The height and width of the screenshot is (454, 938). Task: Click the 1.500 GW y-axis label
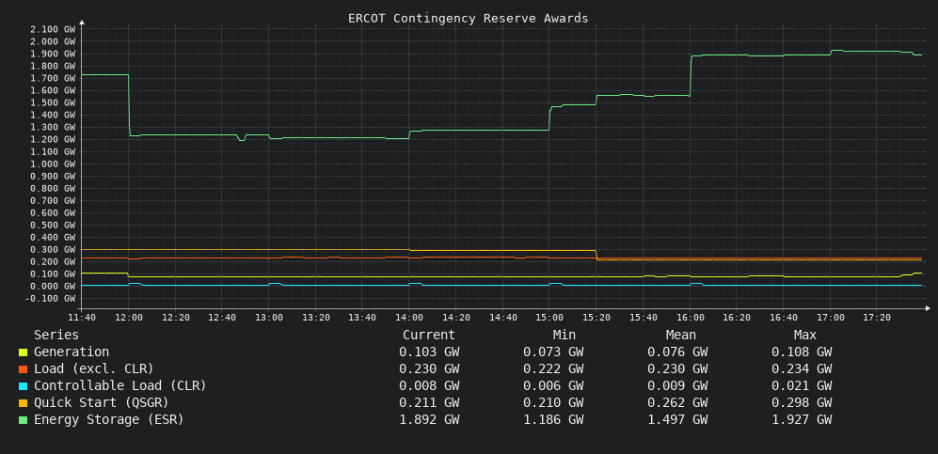[53, 102]
